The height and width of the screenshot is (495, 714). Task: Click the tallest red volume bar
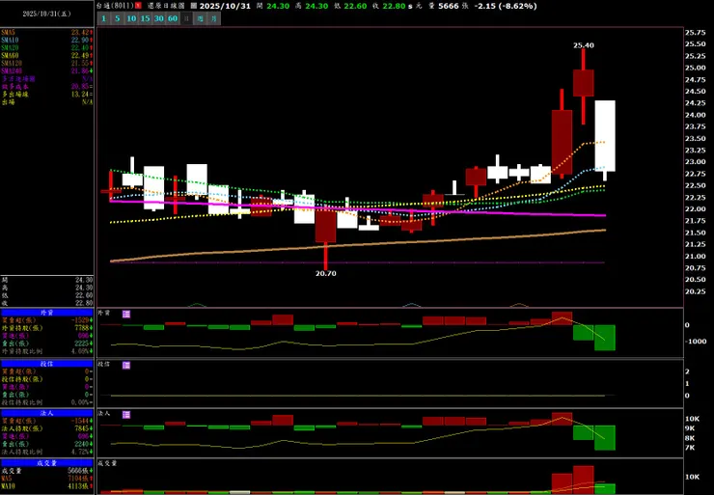(x=584, y=480)
